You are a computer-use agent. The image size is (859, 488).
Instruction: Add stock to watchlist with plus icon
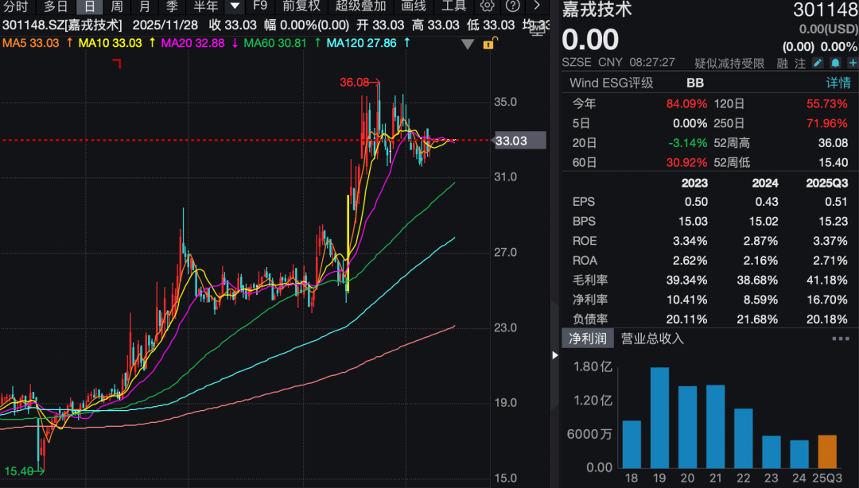[x=852, y=63]
